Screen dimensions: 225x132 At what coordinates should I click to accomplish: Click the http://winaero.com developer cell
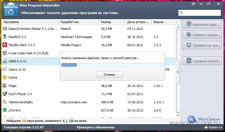click(x=74, y=102)
